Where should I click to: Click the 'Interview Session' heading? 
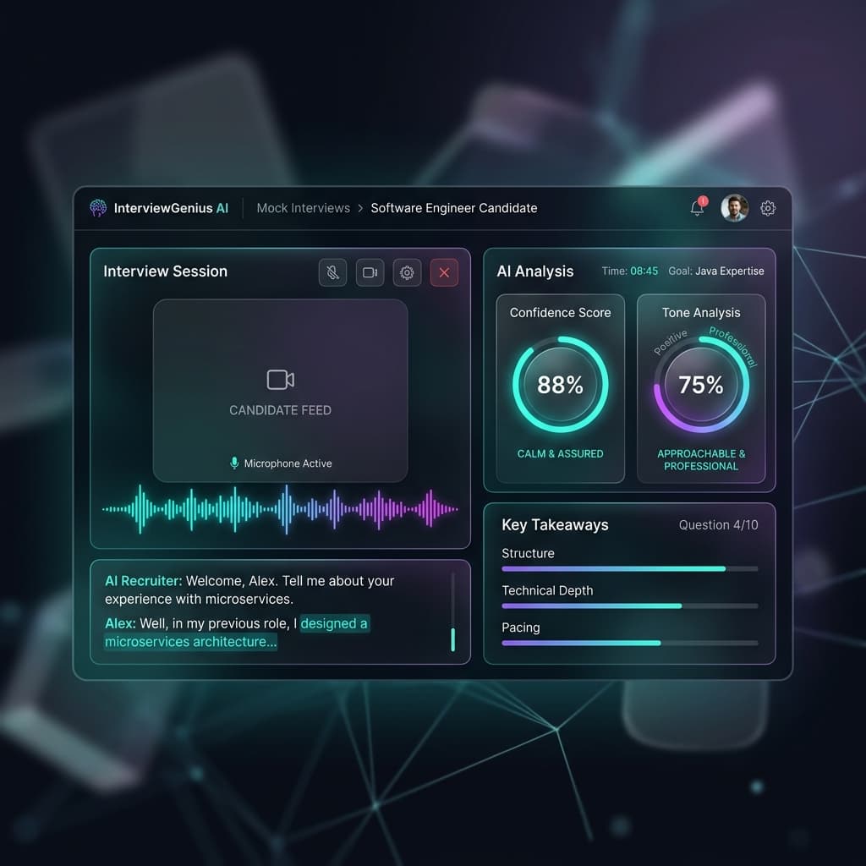[x=165, y=271]
